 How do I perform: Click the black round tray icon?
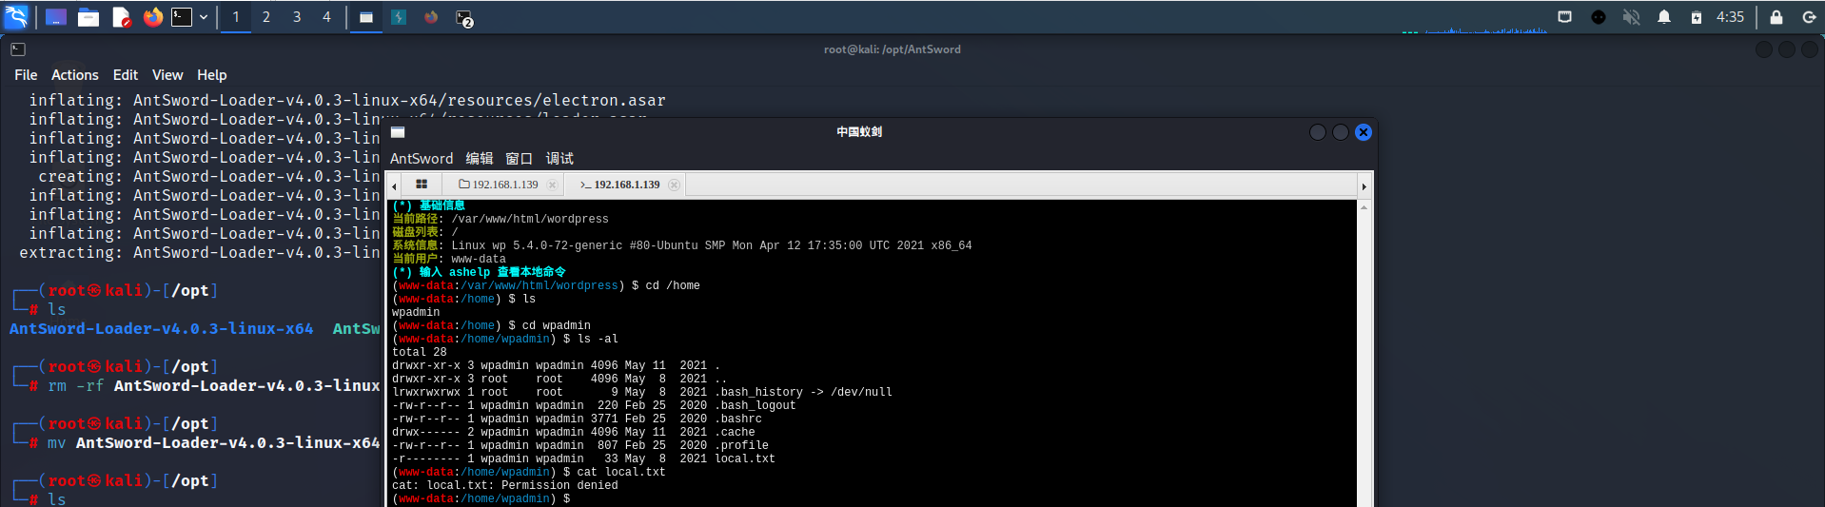(1599, 17)
